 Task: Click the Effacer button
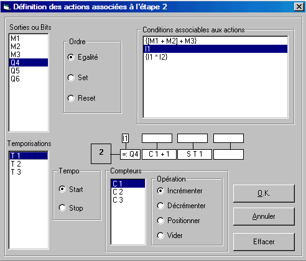pyautogui.click(x=264, y=242)
